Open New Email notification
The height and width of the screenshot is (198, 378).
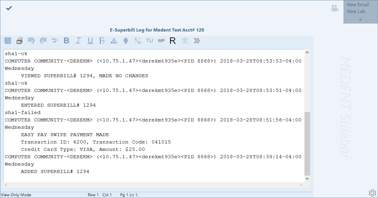tap(358, 5)
